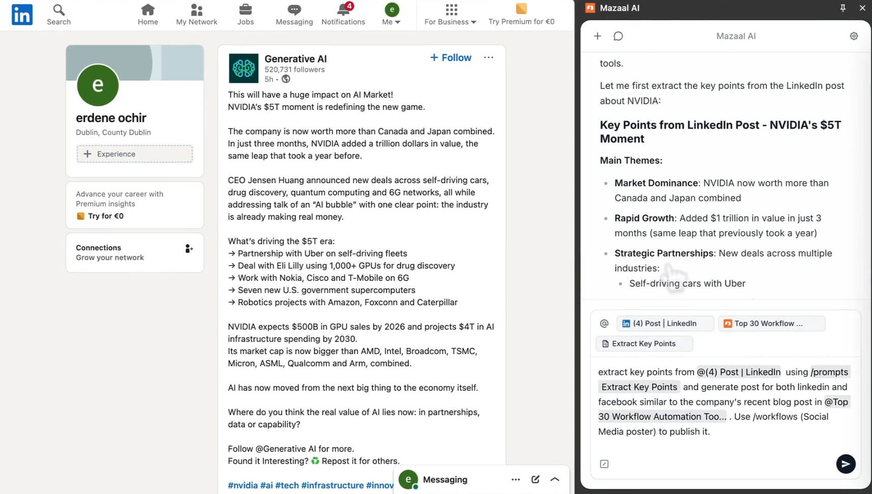Viewport: 872px width, 494px height.
Task: Select the Top 30 Workflow chip
Action: point(771,324)
